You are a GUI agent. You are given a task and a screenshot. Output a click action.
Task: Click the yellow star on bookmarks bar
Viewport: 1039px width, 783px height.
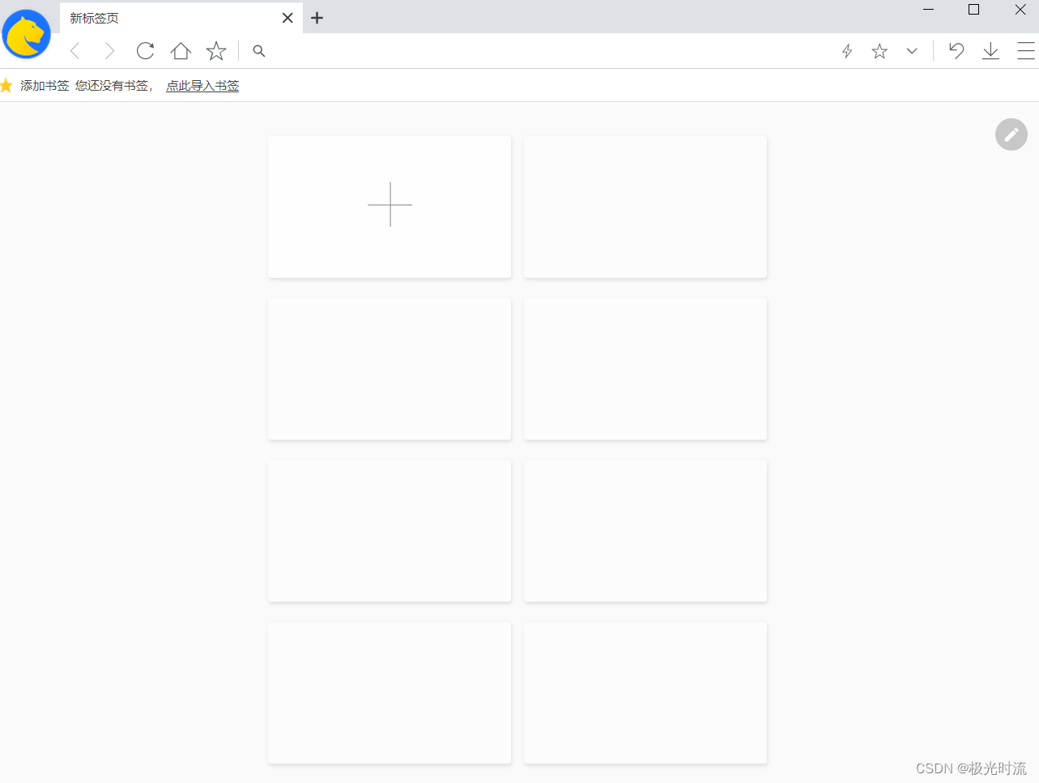click(x=6, y=85)
